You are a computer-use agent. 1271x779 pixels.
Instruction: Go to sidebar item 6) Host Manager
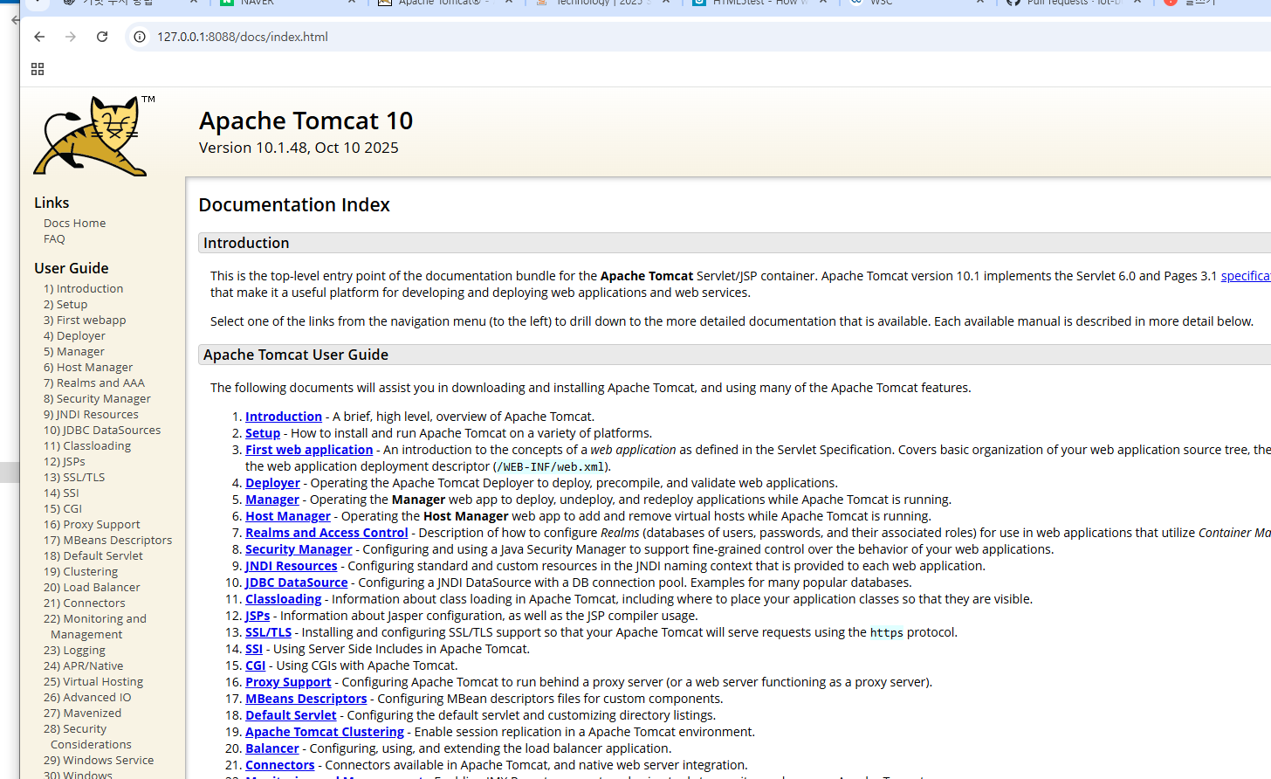[88, 368]
